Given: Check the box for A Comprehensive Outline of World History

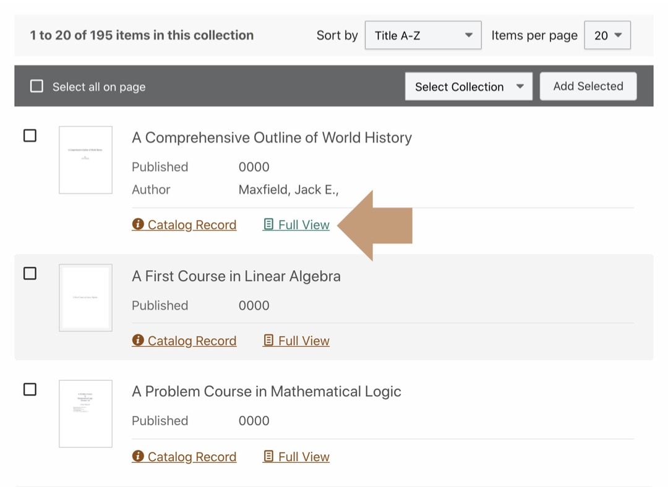Looking at the screenshot, I should (30, 135).
